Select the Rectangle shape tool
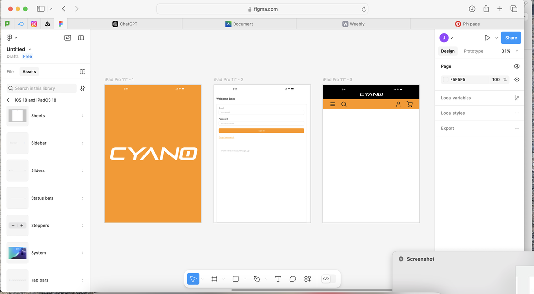 click(x=235, y=279)
